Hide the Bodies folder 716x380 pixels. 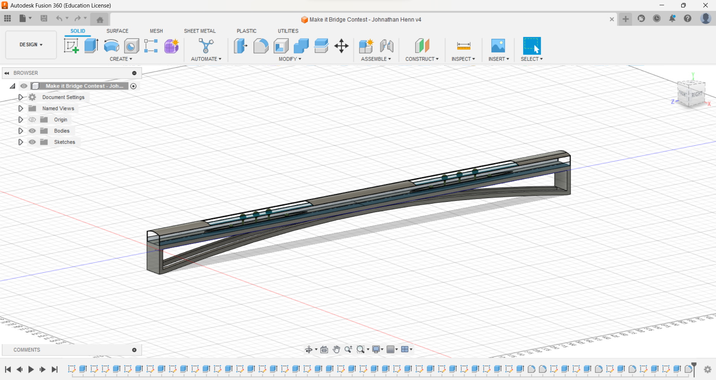tap(32, 130)
